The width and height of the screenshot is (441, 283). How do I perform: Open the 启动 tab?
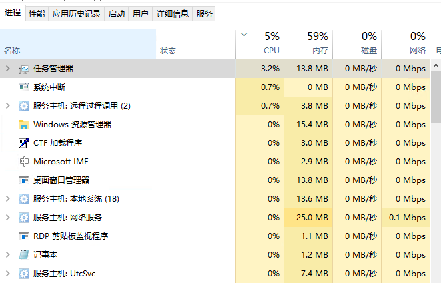[116, 13]
